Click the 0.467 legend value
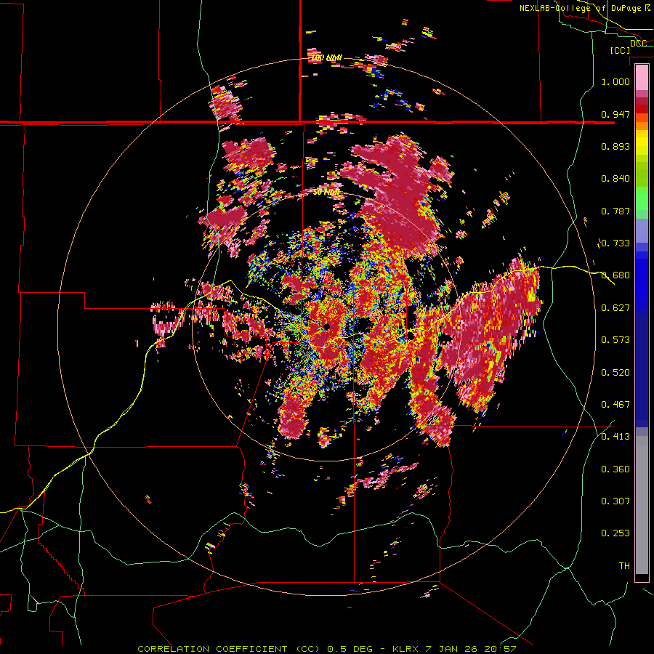The width and height of the screenshot is (654, 654). point(615,405)
